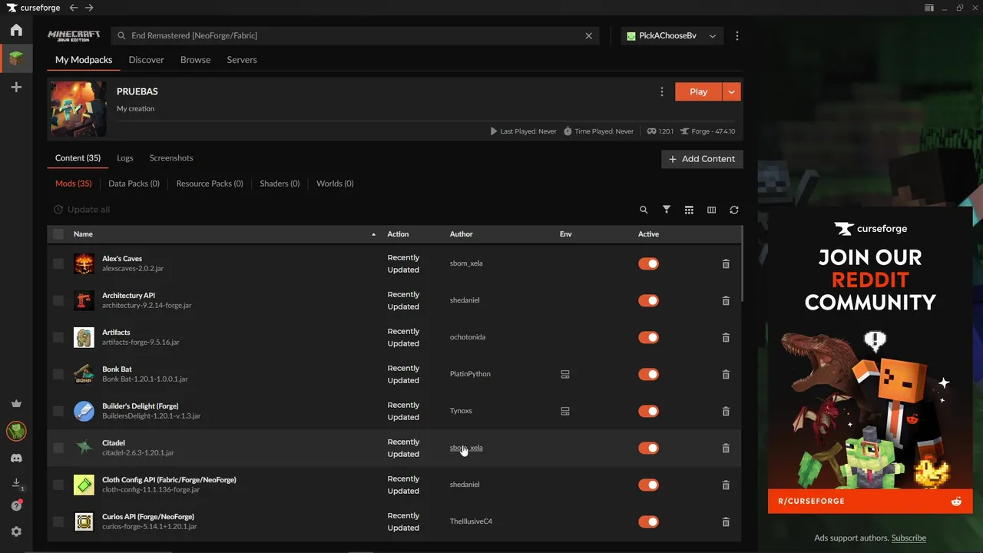
Task: Click the Update all button
Action: tap(81, 210)
